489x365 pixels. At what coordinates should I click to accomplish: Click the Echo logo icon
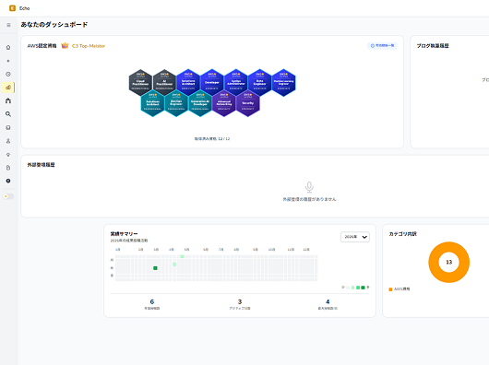13,8
